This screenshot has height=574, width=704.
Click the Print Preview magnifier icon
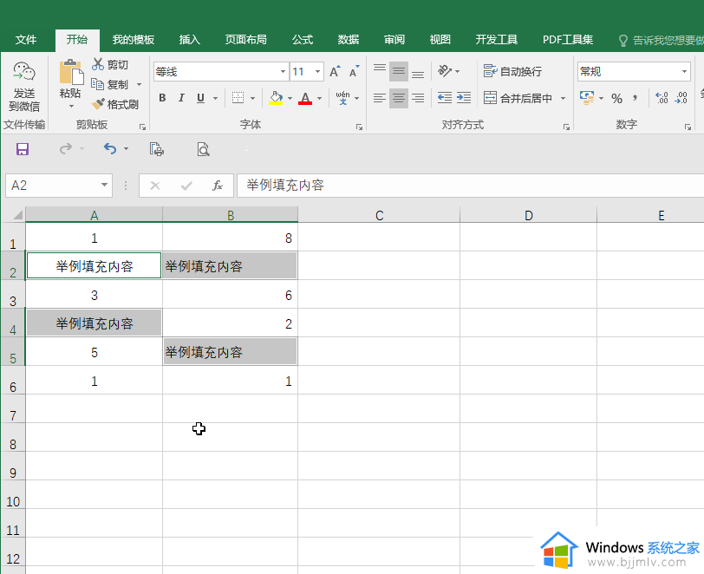pos(203,149)
